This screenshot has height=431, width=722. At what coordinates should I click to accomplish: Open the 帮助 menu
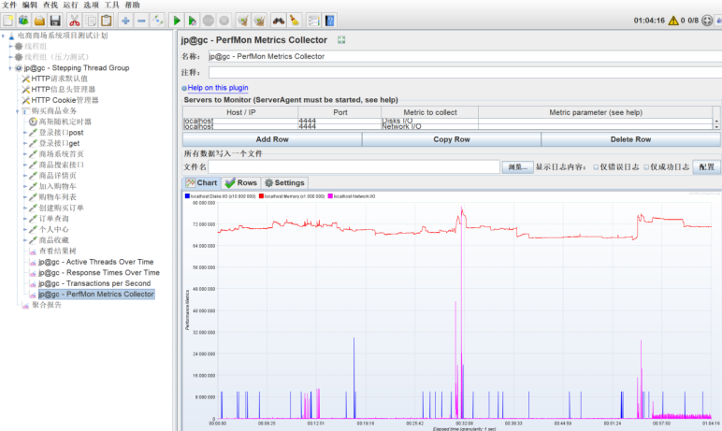tap(132, 5)
